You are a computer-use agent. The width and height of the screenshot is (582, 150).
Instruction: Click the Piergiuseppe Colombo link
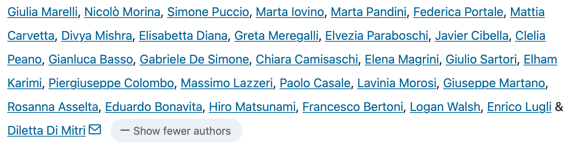(x=111, y=83)
